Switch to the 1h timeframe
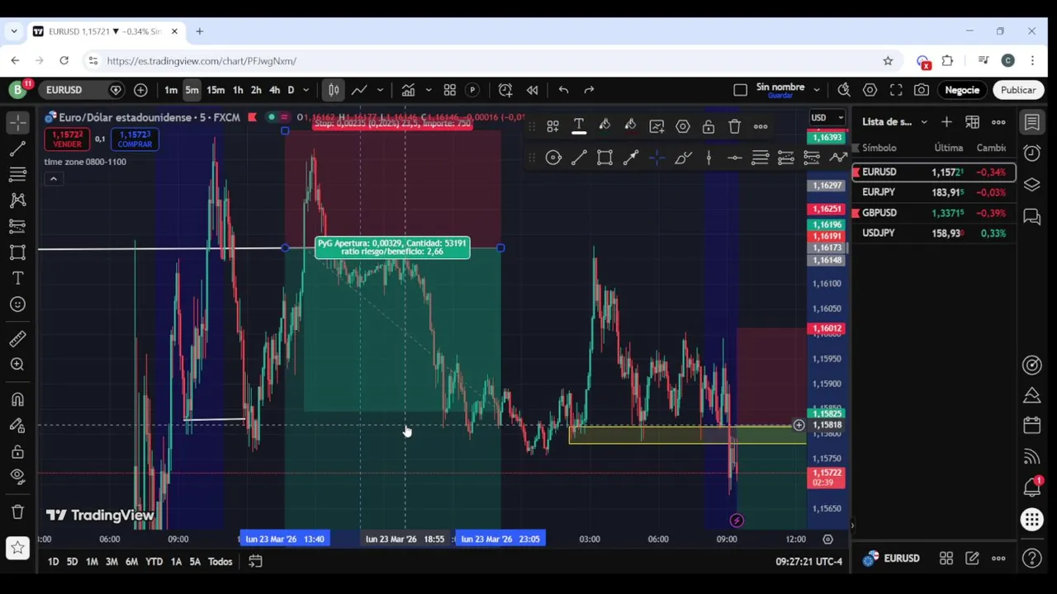 238,90
